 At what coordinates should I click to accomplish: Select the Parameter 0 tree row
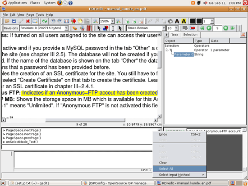pos(184,54)
